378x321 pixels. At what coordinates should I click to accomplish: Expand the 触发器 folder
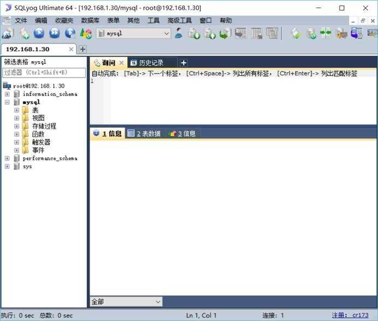[x=16, y=142]
